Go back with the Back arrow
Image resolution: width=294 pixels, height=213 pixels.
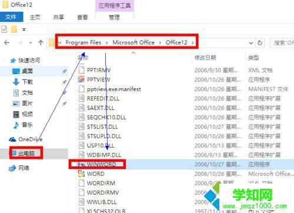[6, 42]
